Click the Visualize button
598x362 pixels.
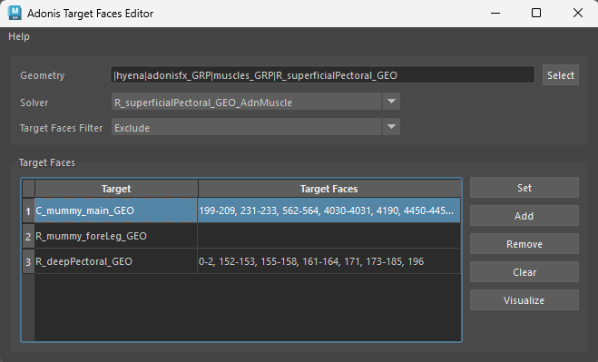coord(524,300)
